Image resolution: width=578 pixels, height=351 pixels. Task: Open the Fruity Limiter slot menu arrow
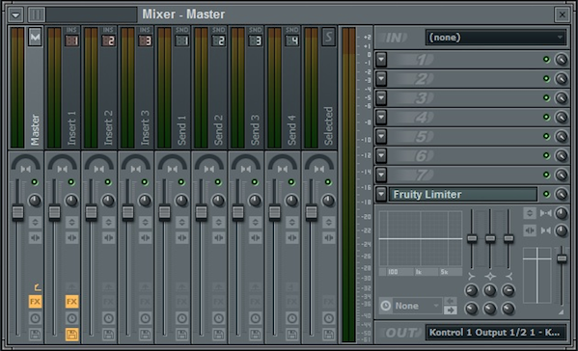[x=381, y=194]
